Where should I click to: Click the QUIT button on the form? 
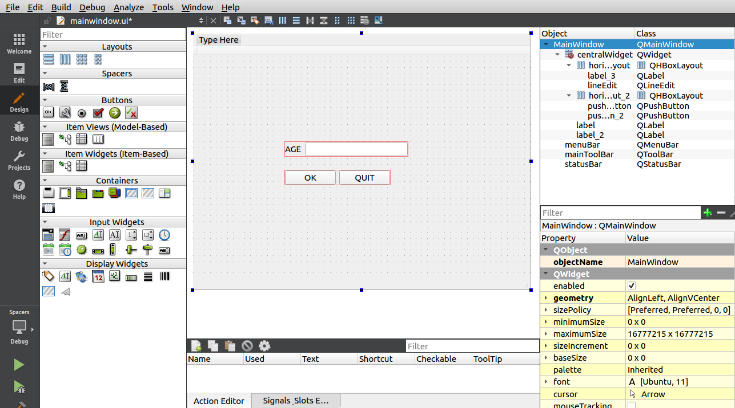pyautogui.click(x=364, y=178)
